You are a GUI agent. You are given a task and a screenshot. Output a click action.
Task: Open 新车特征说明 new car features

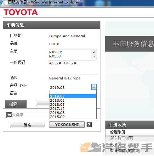pyautogui.click(x=122, y=138)
